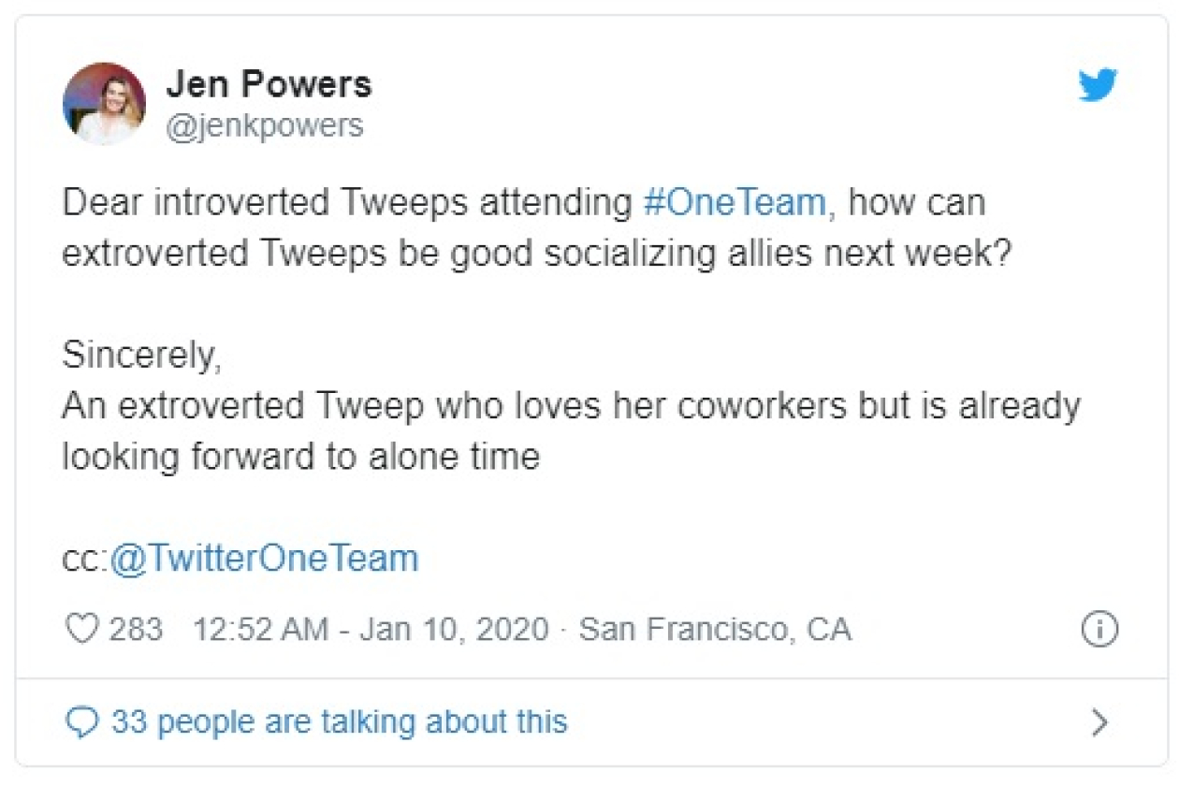Open the @TwitterOneTeam mention
The height and width of the screenshot is (786, 1179).
coord(264,559)
